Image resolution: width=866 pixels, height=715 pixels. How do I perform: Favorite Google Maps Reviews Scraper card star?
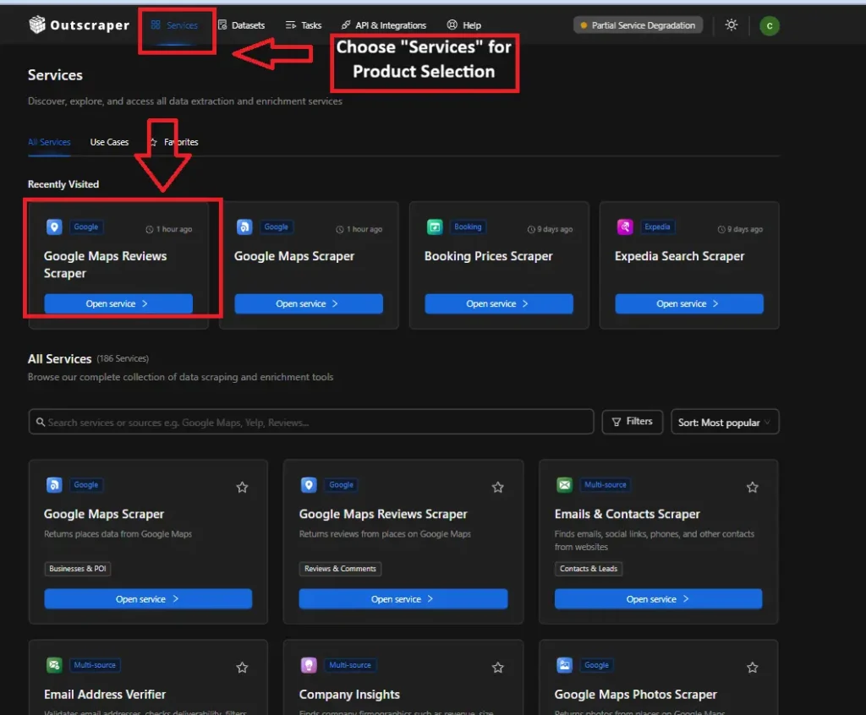497,487
